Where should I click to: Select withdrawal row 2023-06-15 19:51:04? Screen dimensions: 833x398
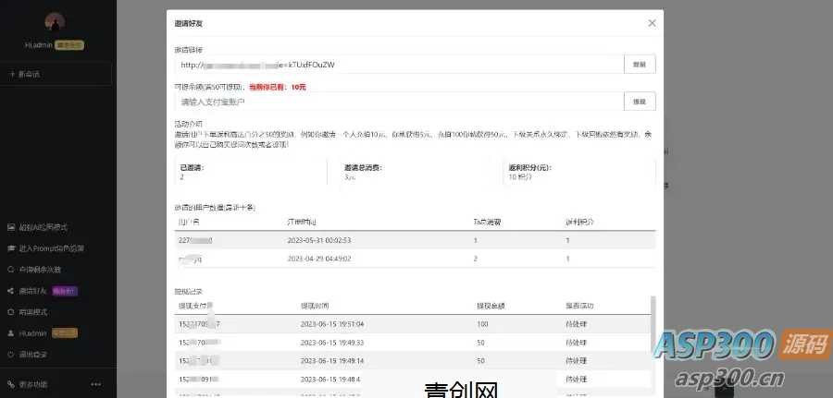[412, 324]
